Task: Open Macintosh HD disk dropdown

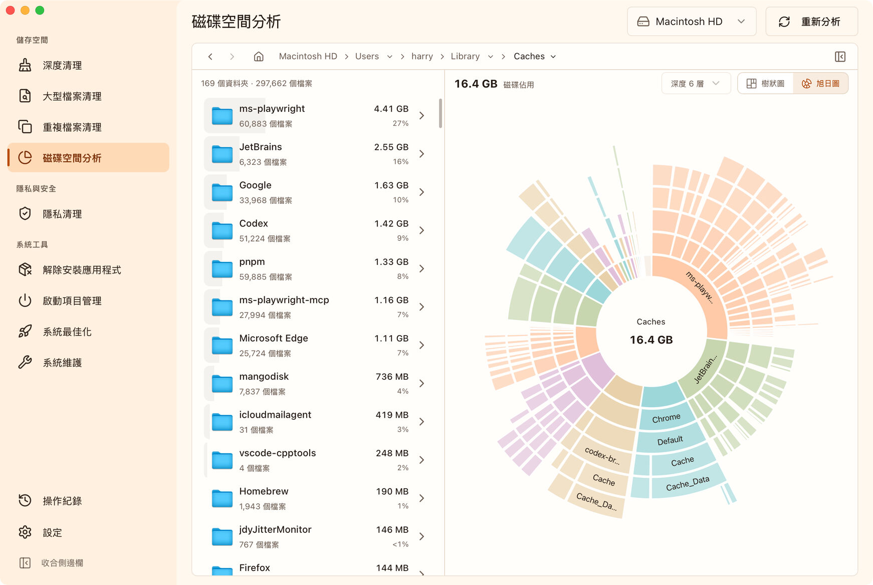Action: point(692,22)
